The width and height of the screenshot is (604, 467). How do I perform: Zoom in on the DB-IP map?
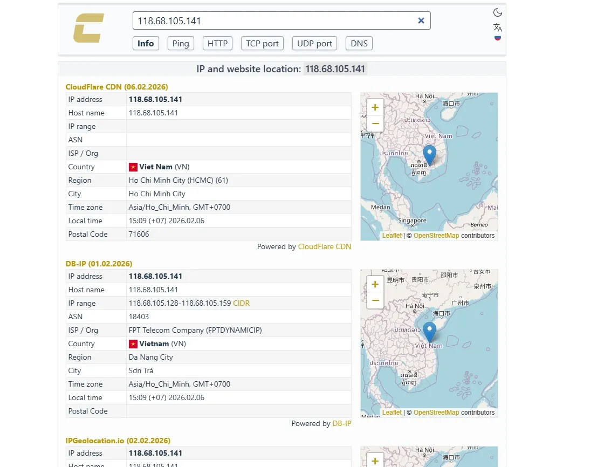pos(375,284)
